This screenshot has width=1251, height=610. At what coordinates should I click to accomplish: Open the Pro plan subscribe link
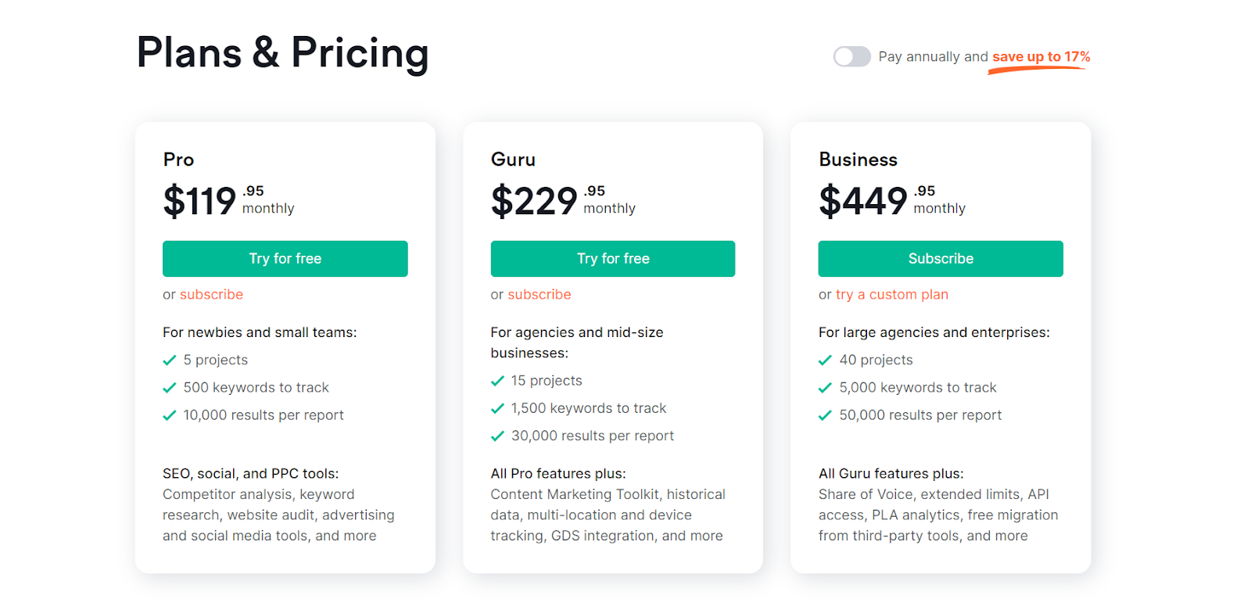pos(211,295)
